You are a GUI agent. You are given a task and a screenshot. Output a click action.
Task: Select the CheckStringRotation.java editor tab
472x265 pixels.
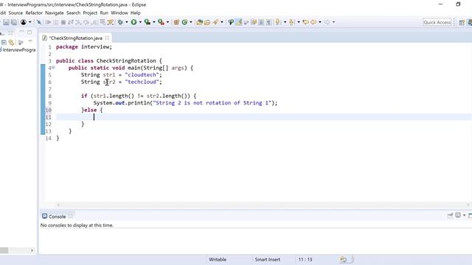click(x=75, y=38)
